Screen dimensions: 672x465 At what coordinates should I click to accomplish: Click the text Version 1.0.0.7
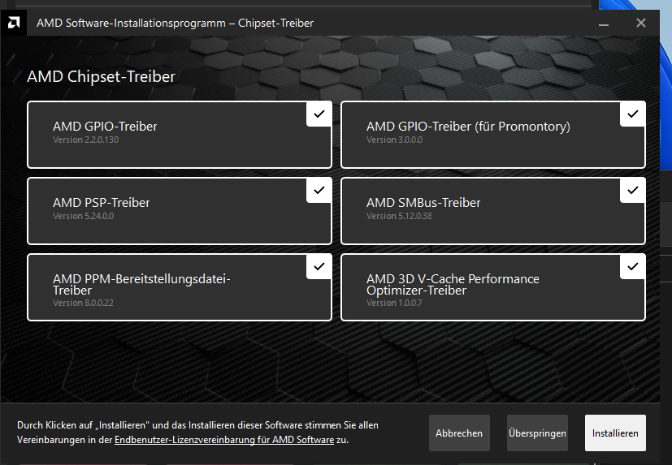pos(394,303)
